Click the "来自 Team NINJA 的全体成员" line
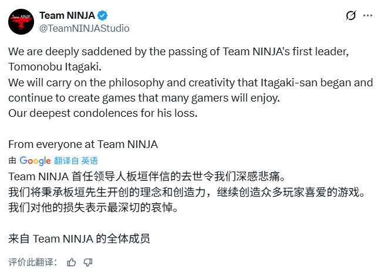The image size is (384, 276). (79, 238)
